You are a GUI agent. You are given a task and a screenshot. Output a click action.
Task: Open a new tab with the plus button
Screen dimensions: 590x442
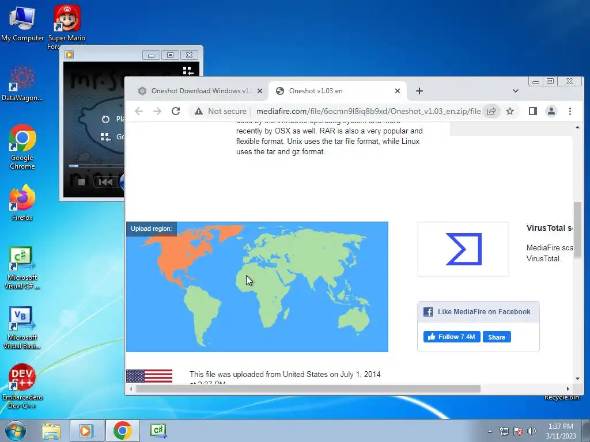point(419,91)
